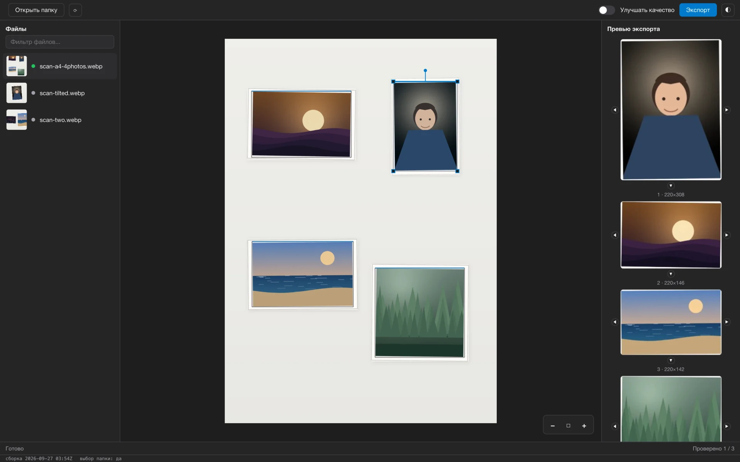Click the right arrow beside the forest preview

(x=727, y=427)
